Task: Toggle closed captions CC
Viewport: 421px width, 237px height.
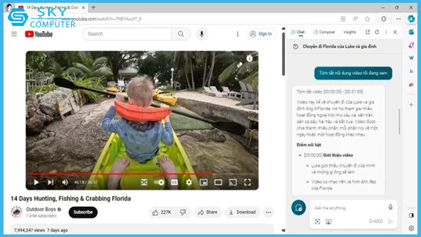Action: (x=174, y=182)
